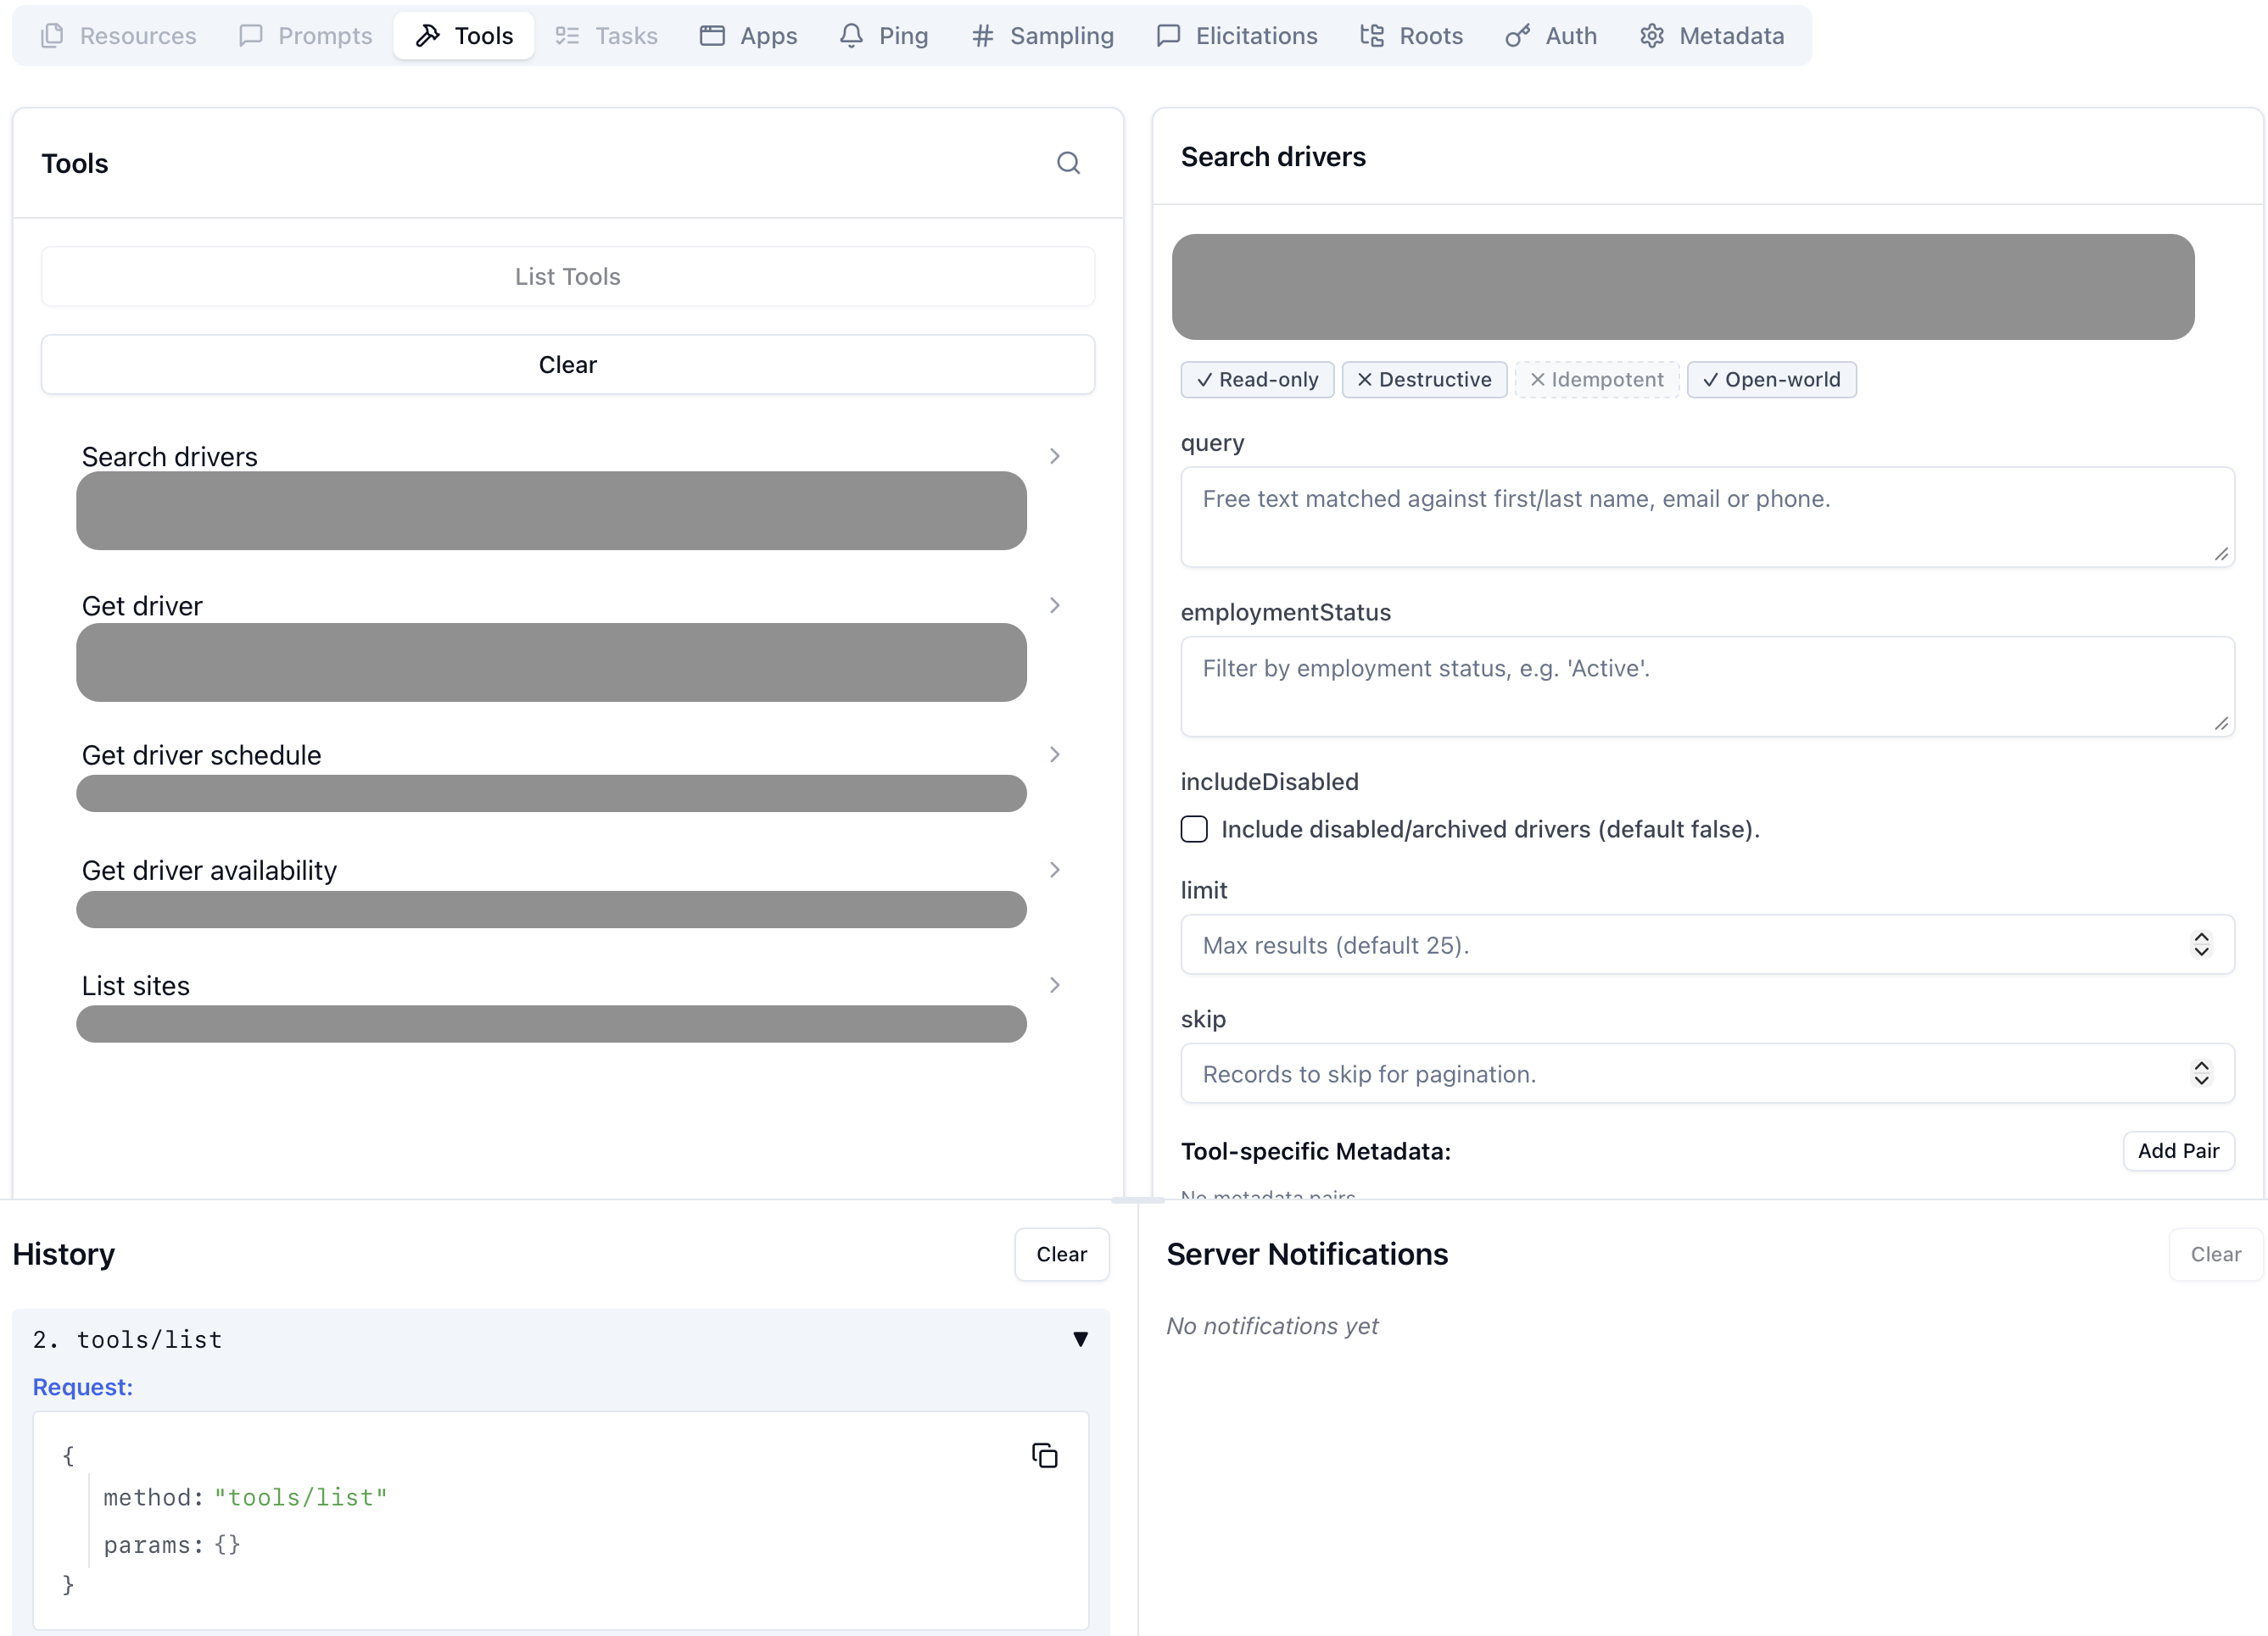The image size is (2268, 1636).
Task: Focus the query text field
Action: point(1707,517)
